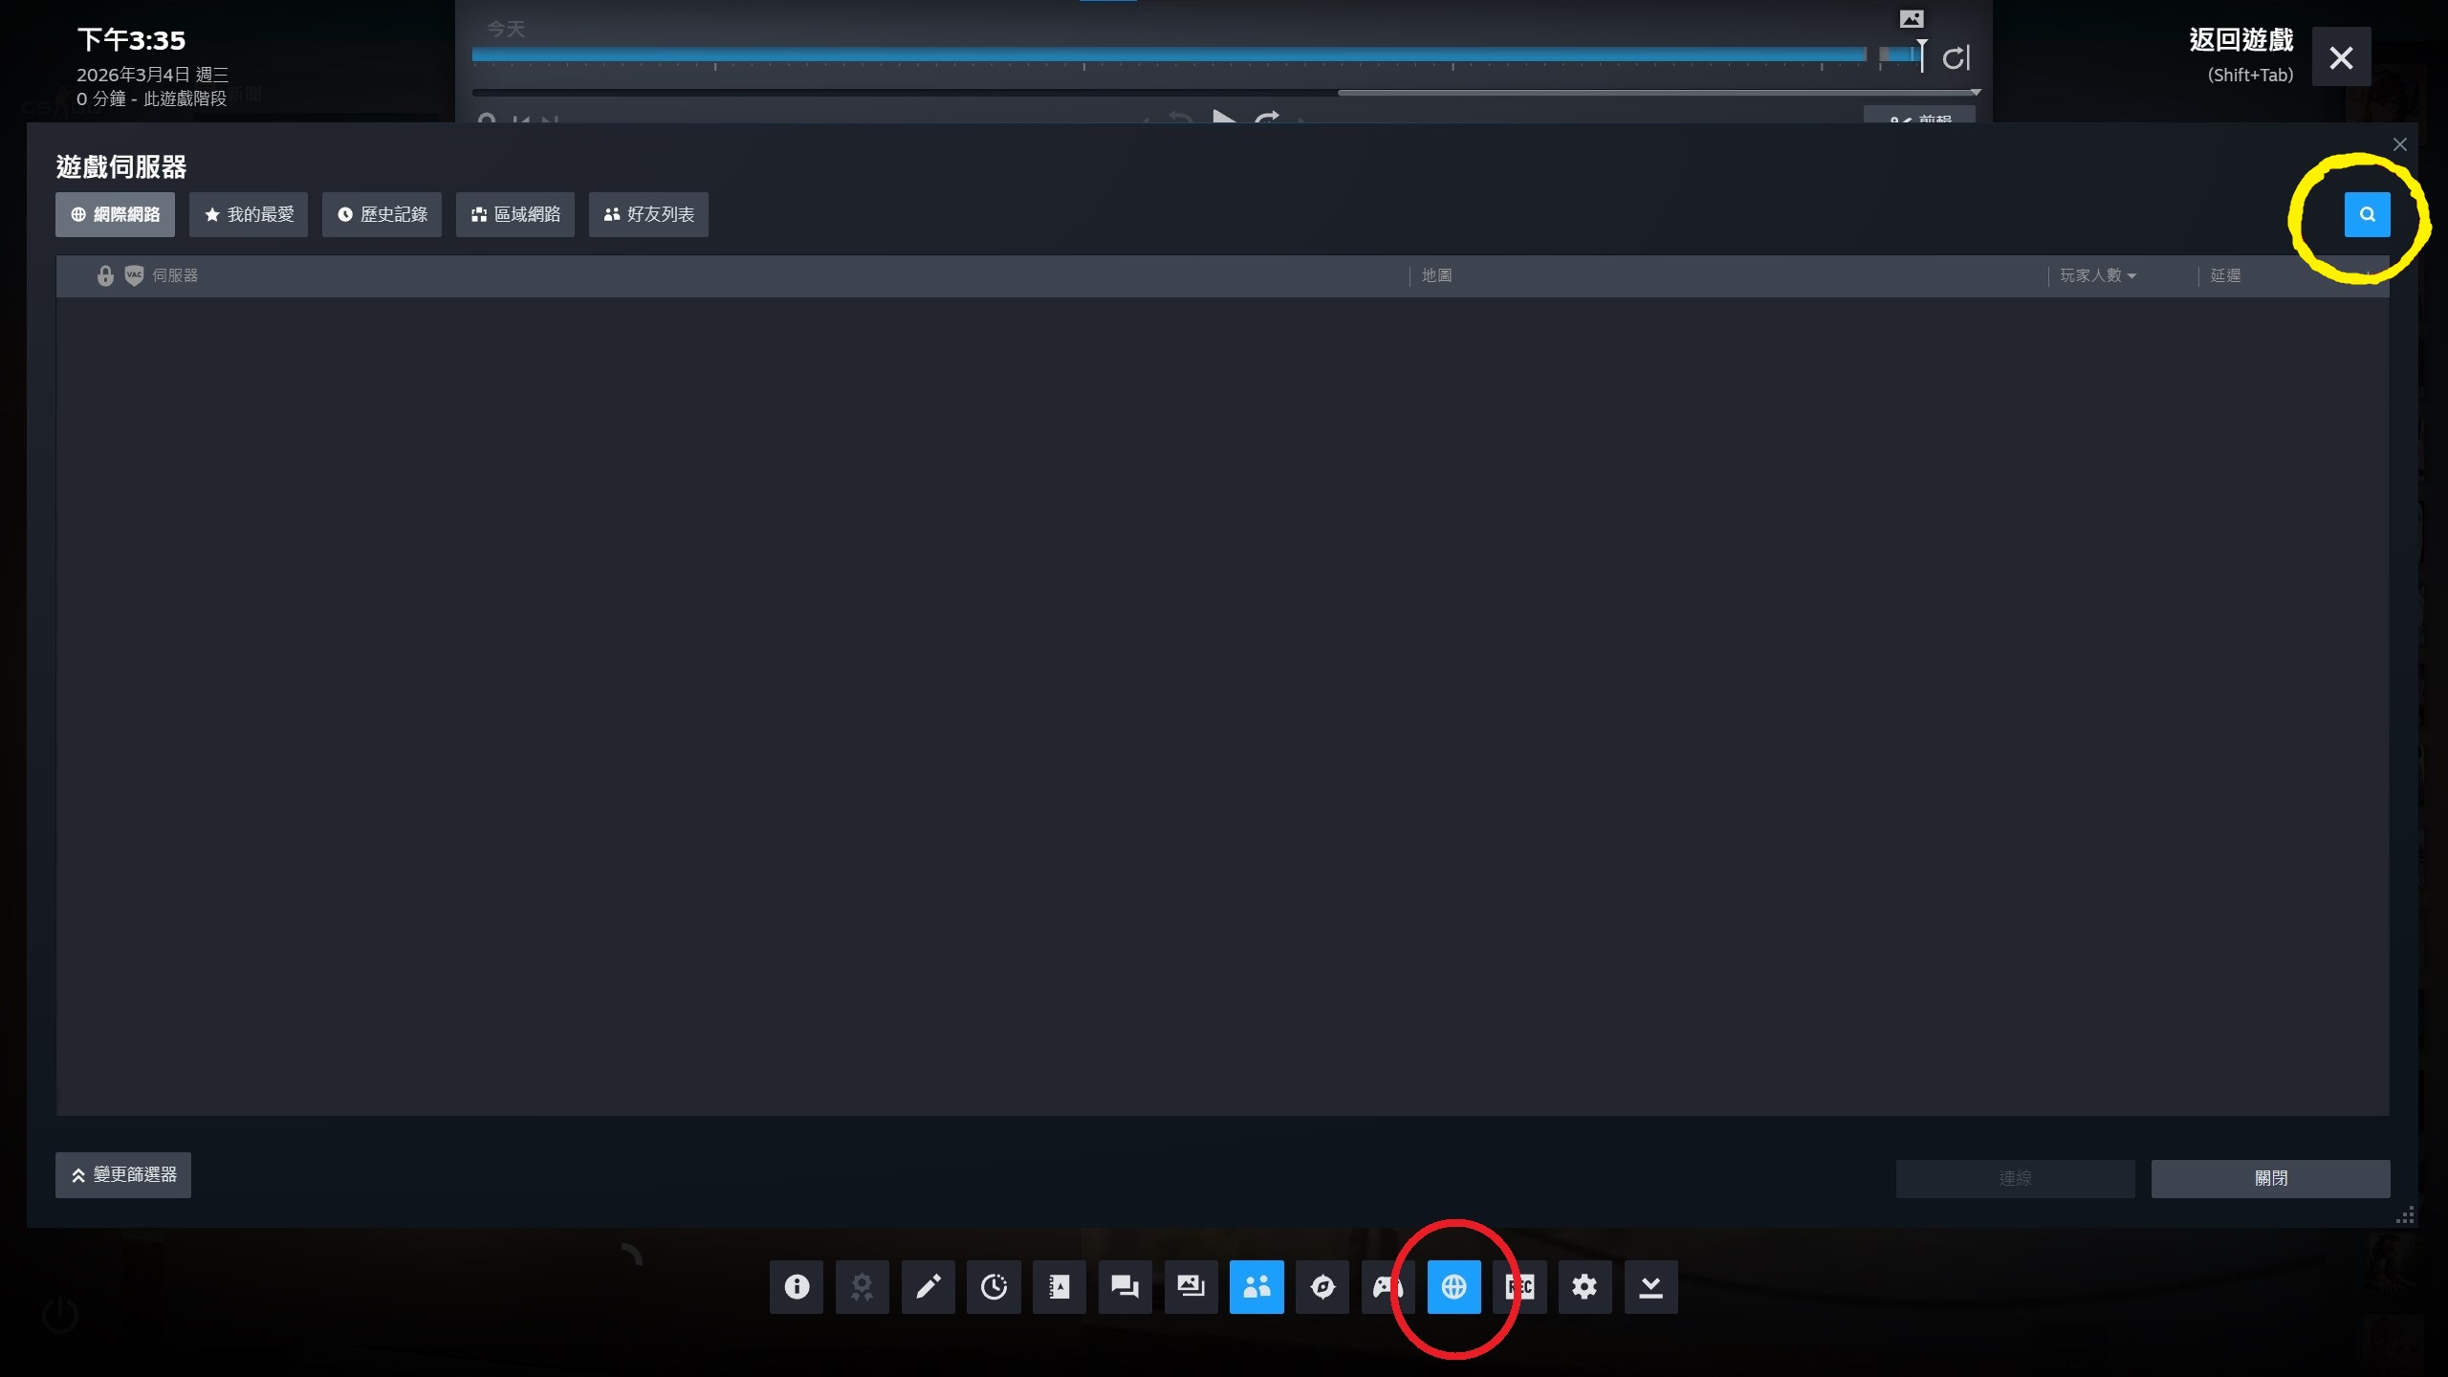
Task: Open the guides notebook icon
Action: tap(1059, 1287)
